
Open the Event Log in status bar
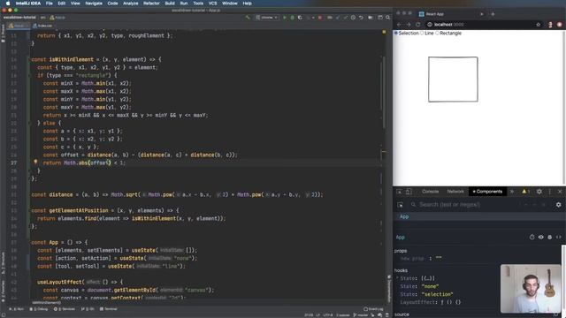click(x=373, y=309)
